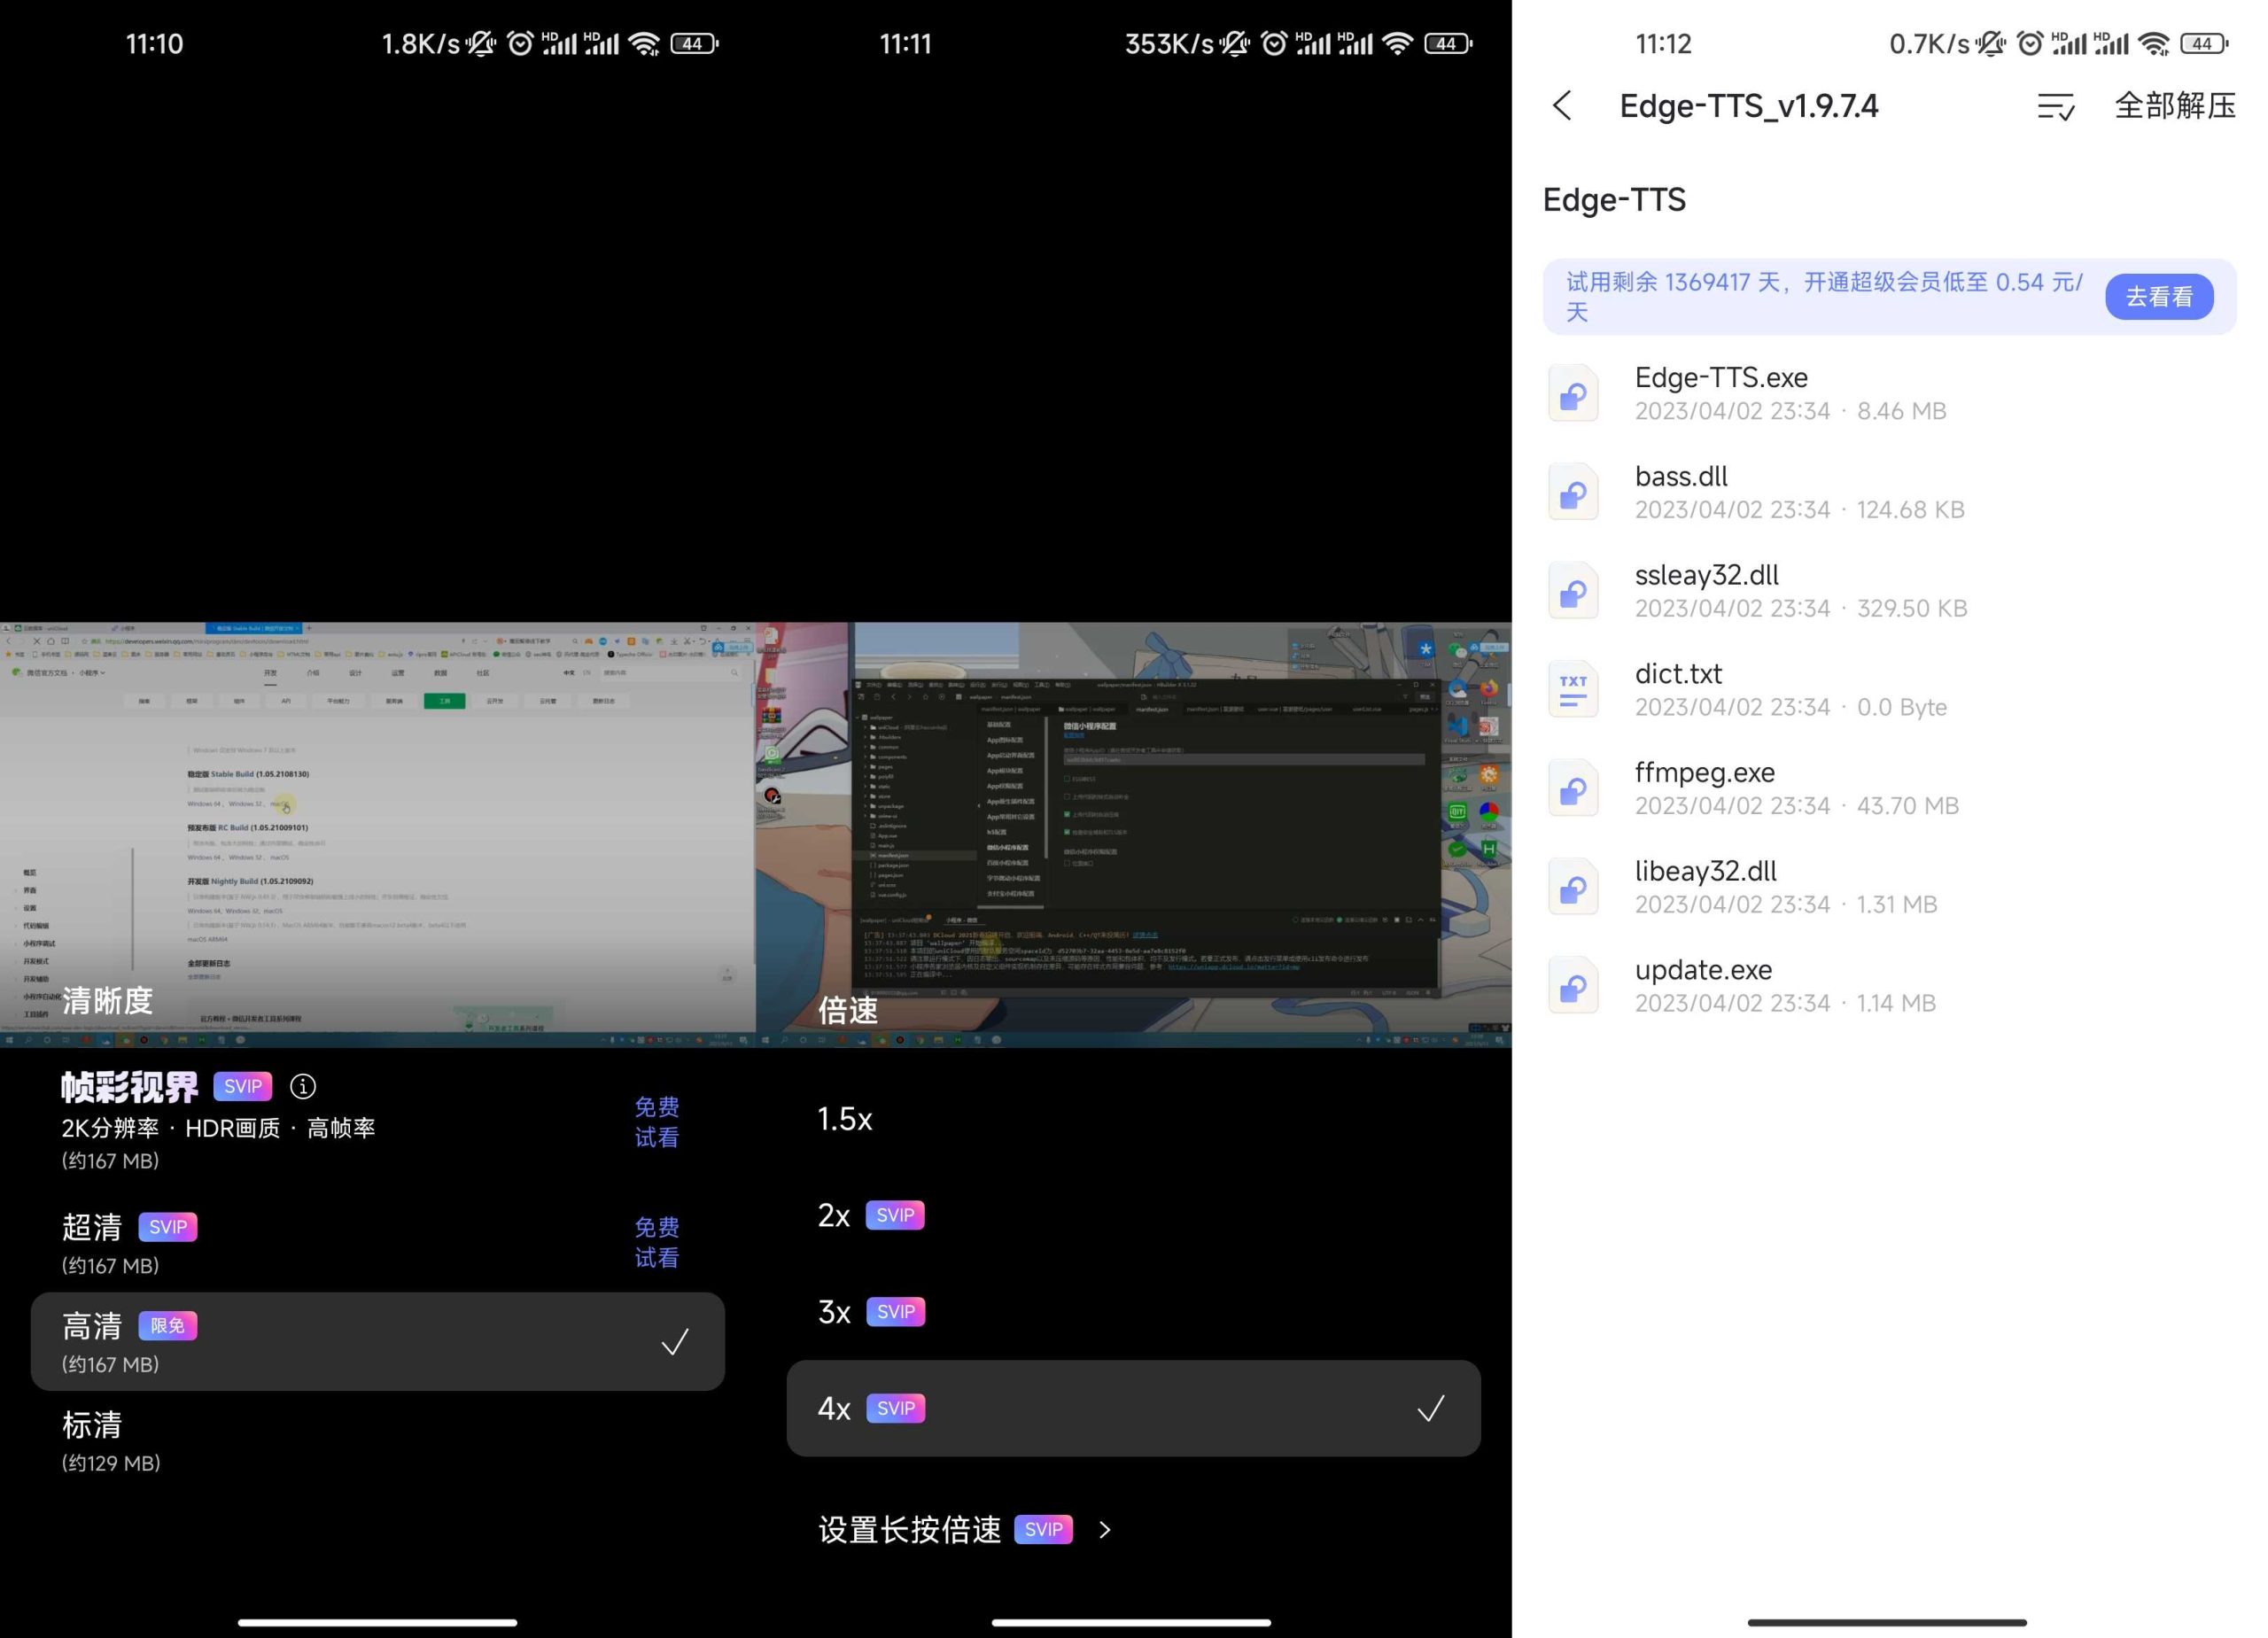Select the ffmpeg.exe file name

(1705, 773)
